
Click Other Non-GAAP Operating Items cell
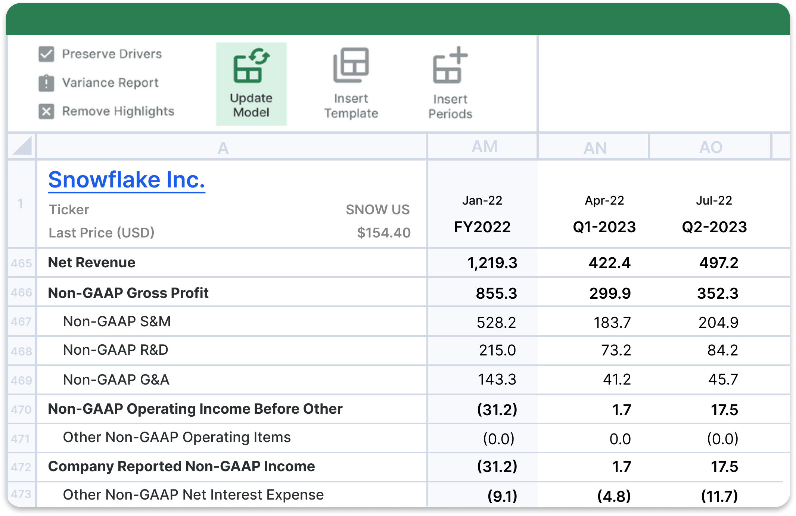pos(231,438)
